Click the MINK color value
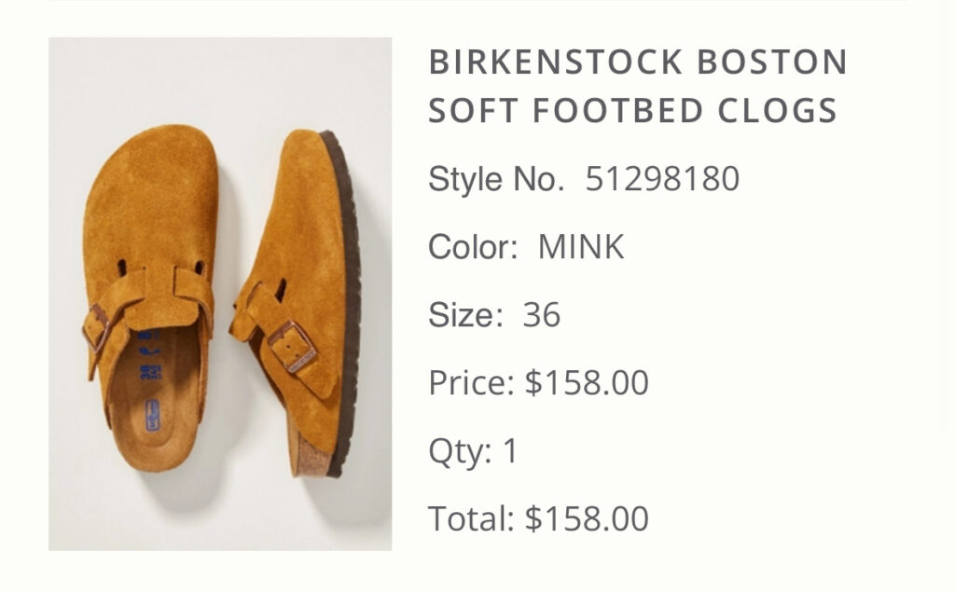The width and height of the screenshot is (955, 593). (x=581, y=248)
